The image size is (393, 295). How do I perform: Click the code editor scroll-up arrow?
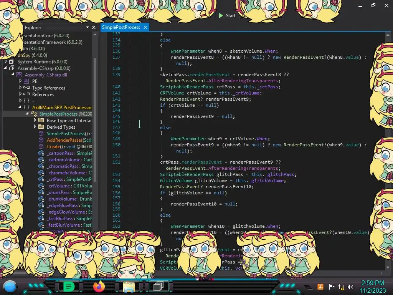tap(388, 35)
